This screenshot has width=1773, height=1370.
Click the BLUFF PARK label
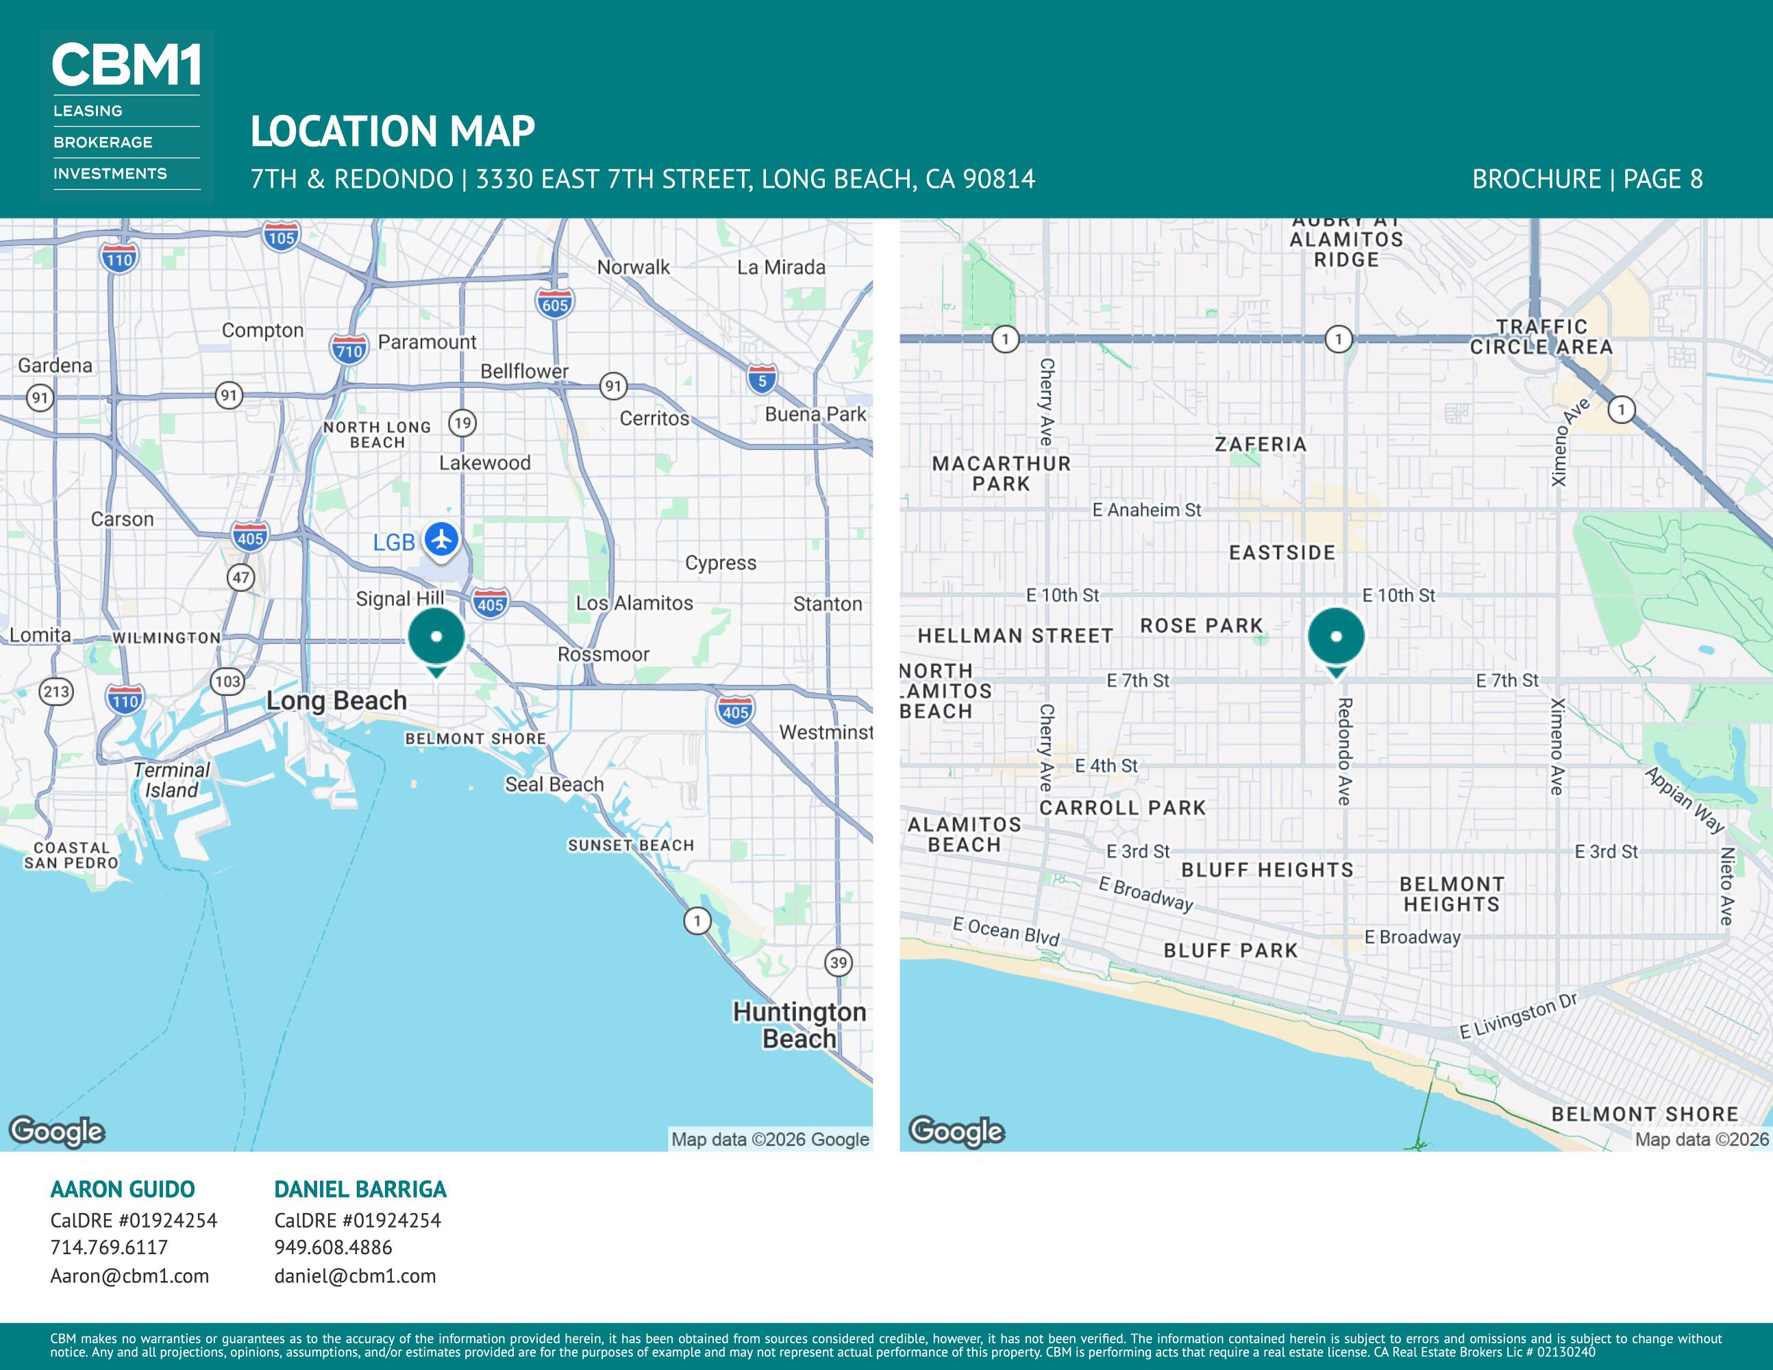[x=1230, y=950]
